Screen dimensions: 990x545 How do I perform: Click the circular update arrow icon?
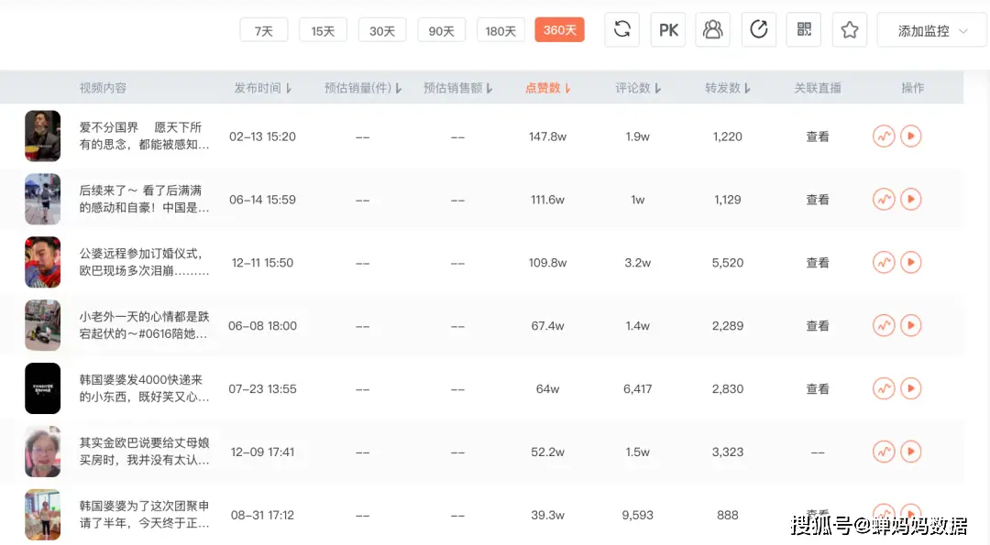758,29
